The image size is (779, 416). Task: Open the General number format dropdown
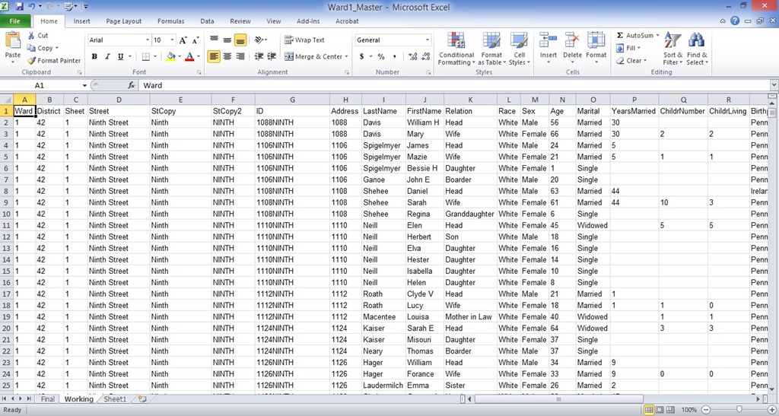[427, 40]
